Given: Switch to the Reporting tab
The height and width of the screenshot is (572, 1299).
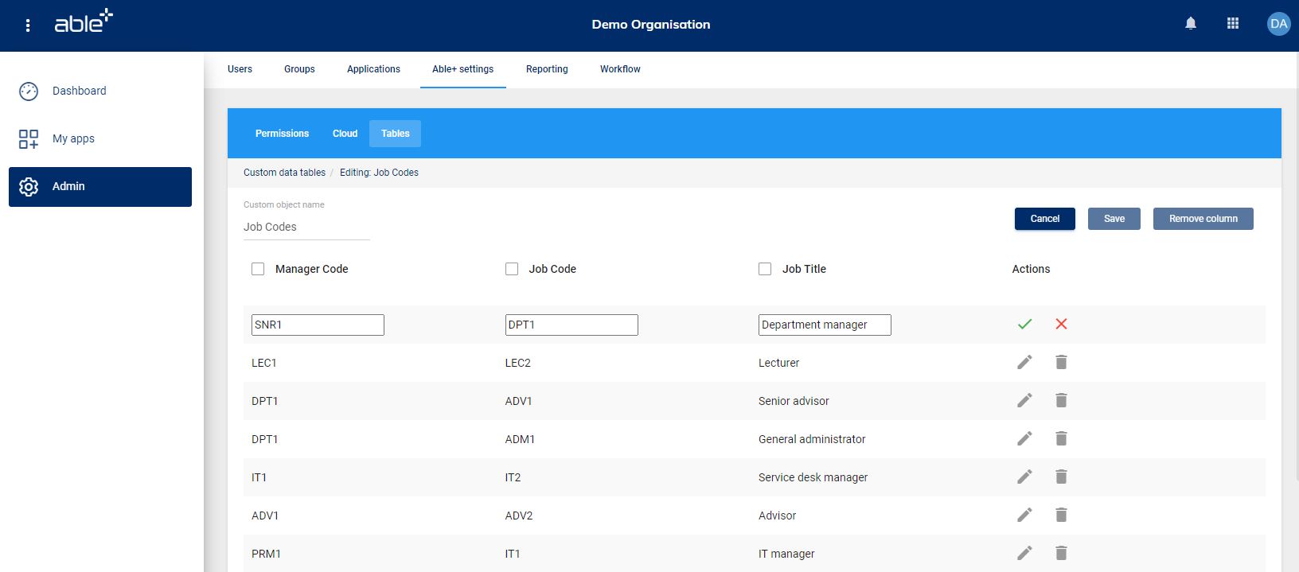Looking at the screenshot, I should [x=547, y=69].
